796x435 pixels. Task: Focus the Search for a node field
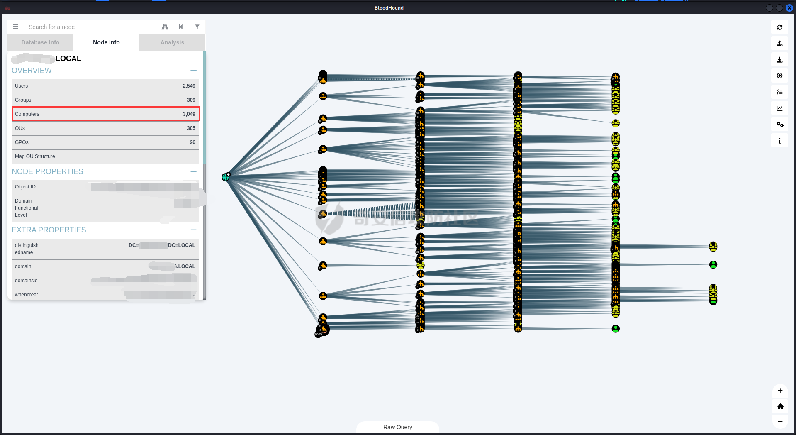point(91,27)
